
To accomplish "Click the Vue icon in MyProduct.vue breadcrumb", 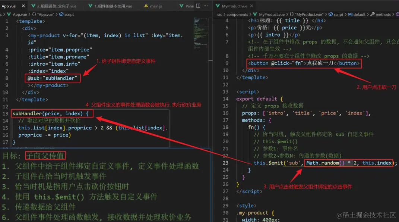I will tap(255, 15).
